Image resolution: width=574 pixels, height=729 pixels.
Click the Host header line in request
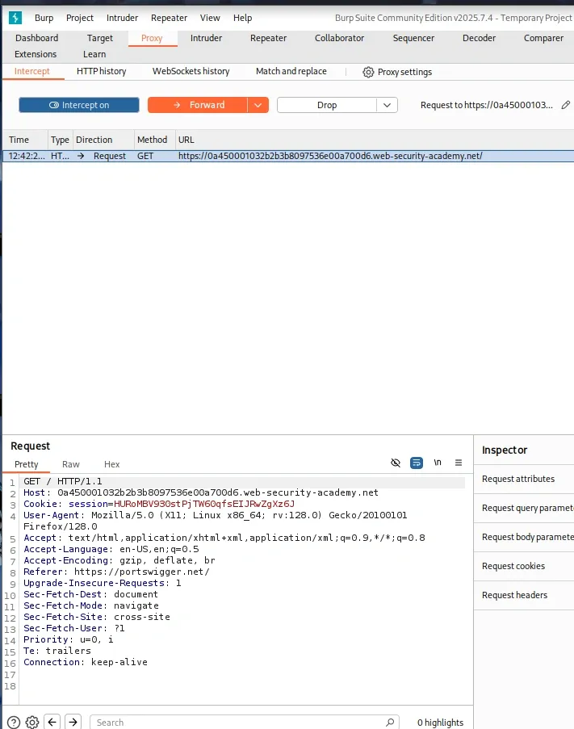click(x=201, y=492)
